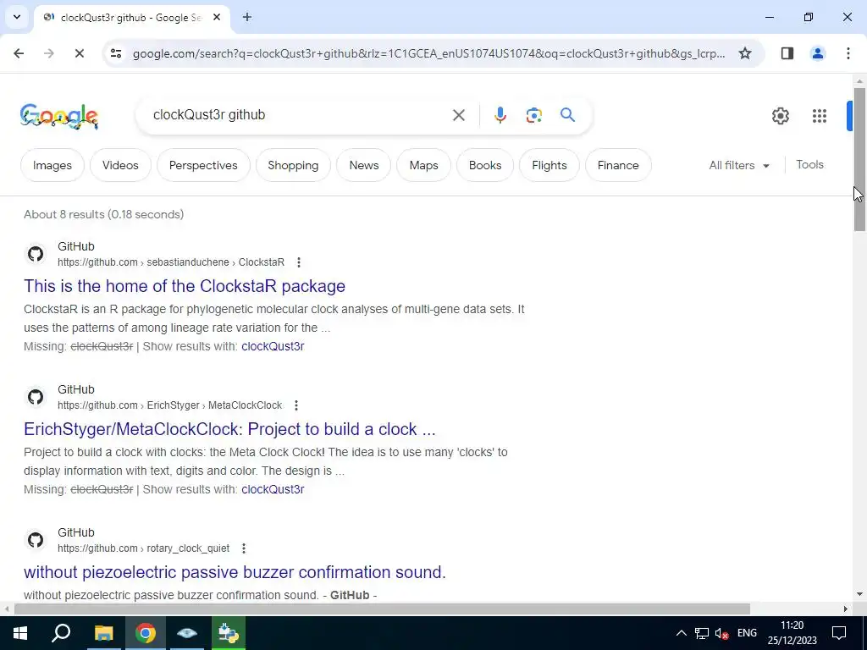Image resolution: width=867 pixels, height=650 pixels.
Task: Open the eye-icon app in taskbar
Action: (187, 633)
